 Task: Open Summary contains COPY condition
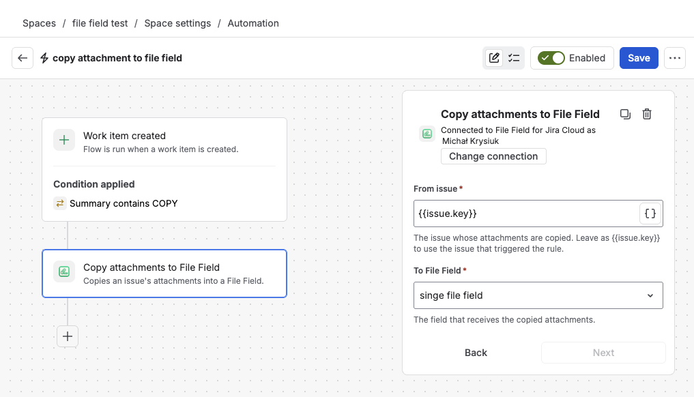click(x=124, y=203)
